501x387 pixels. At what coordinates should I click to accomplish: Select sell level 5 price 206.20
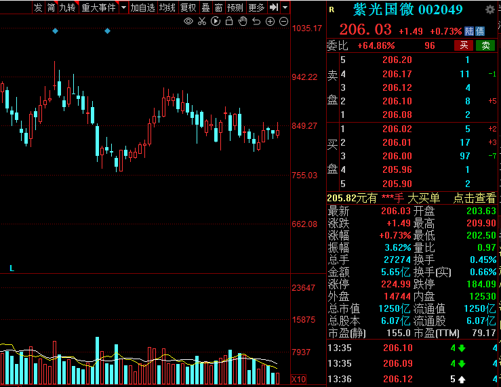pyautogui.click(x=397, y=60)
